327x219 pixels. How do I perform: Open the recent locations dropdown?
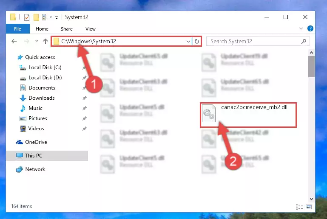click(x=37, y=41)
